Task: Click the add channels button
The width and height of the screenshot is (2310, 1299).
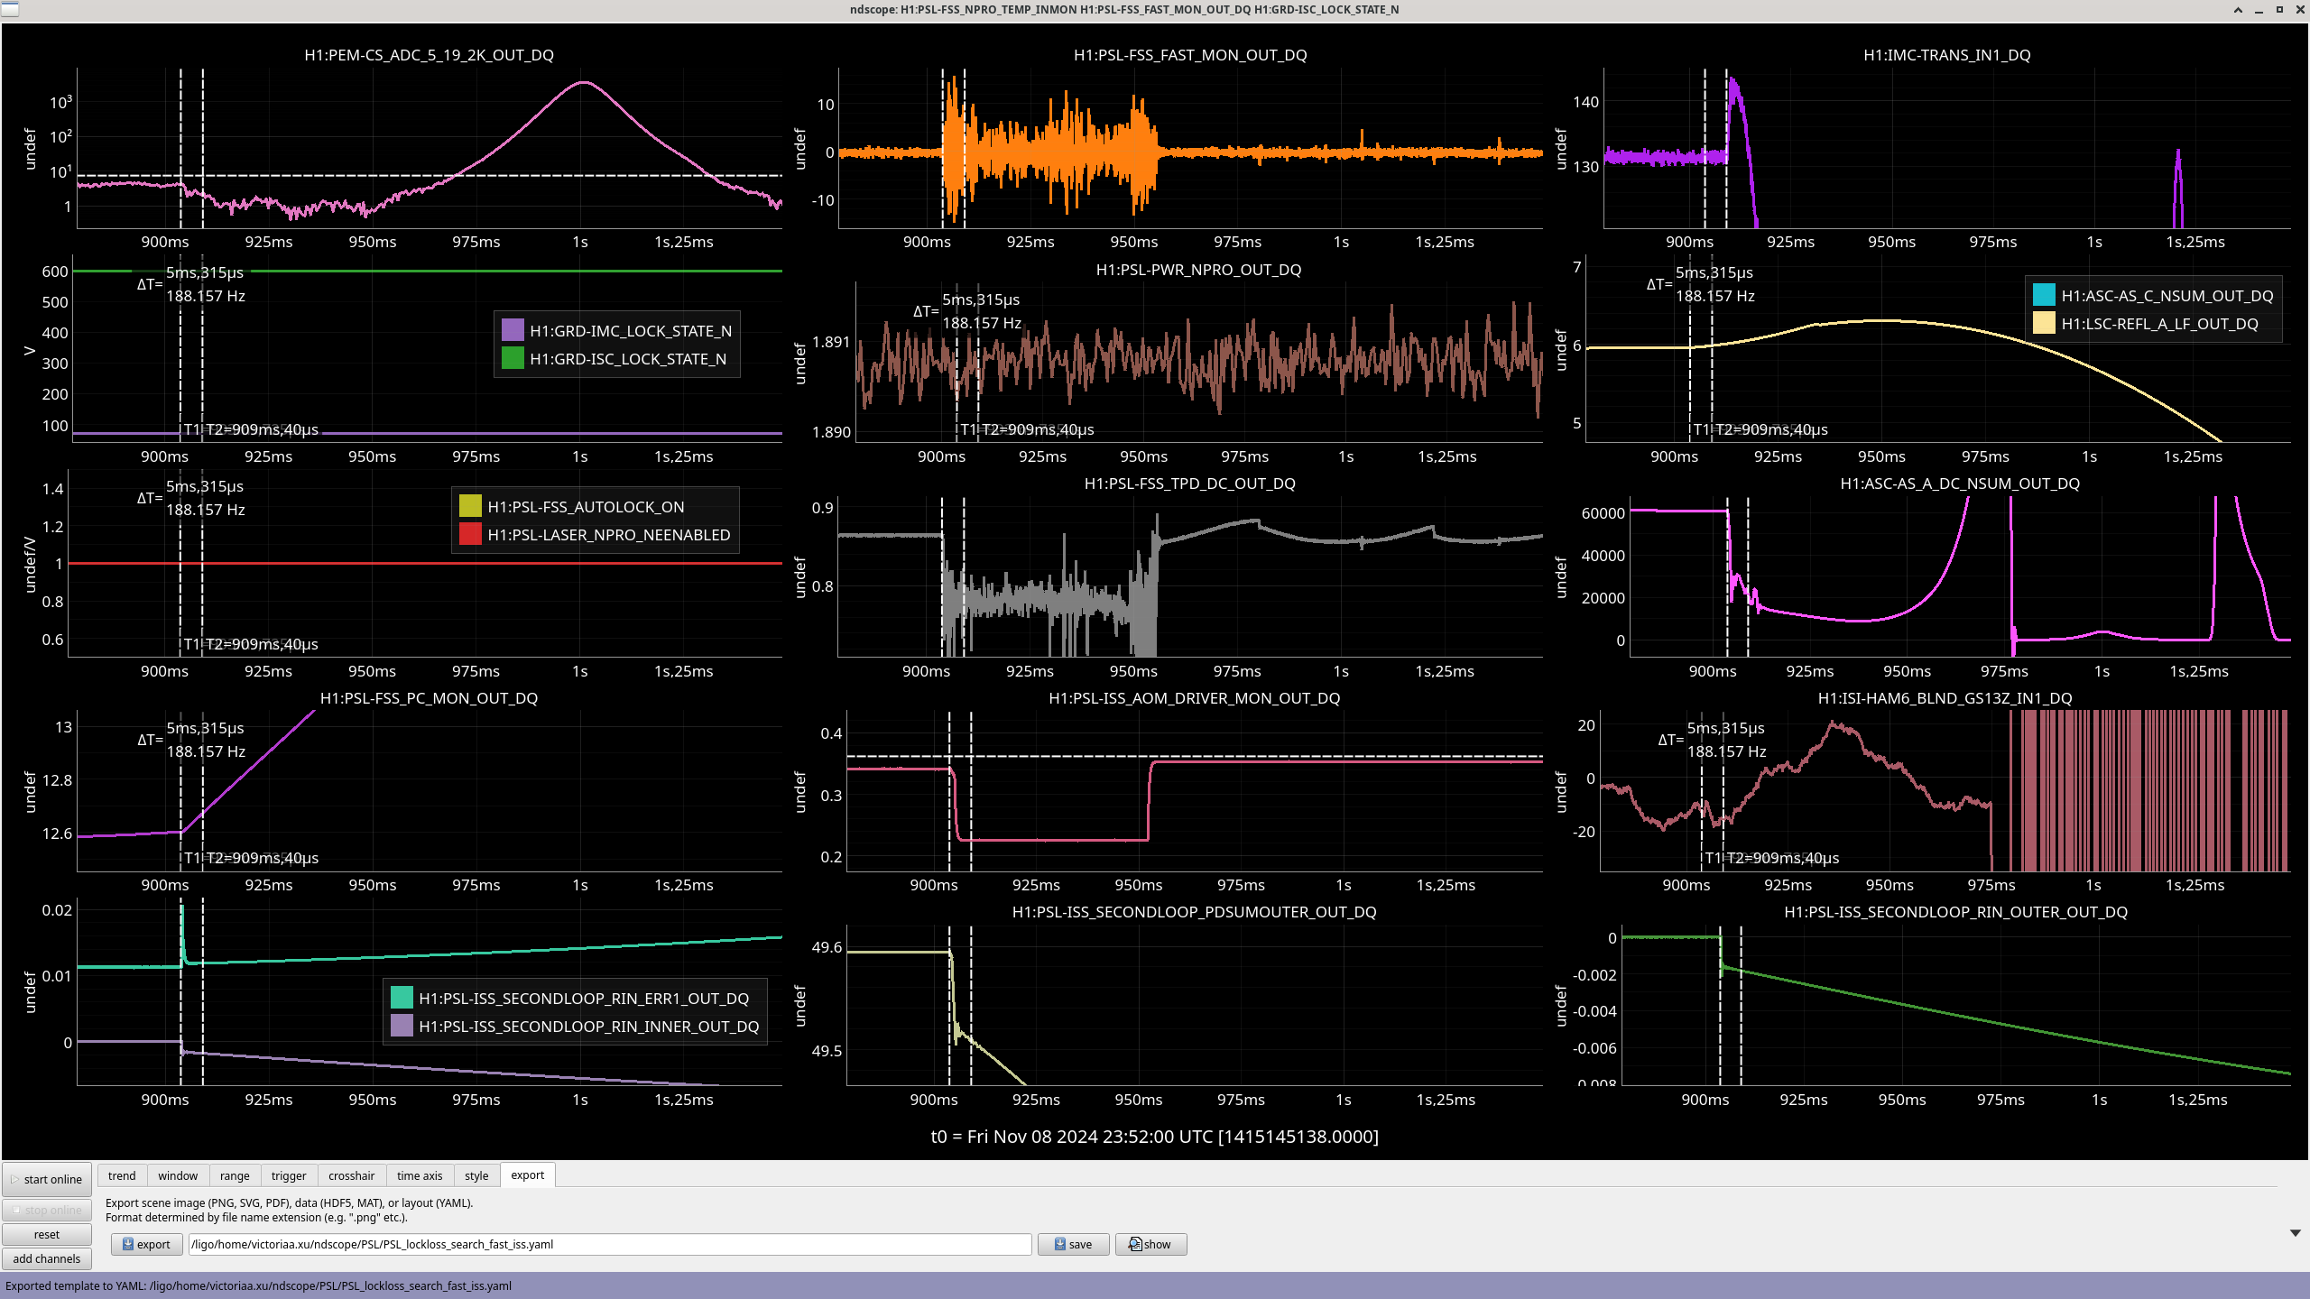Action: 47,1258
